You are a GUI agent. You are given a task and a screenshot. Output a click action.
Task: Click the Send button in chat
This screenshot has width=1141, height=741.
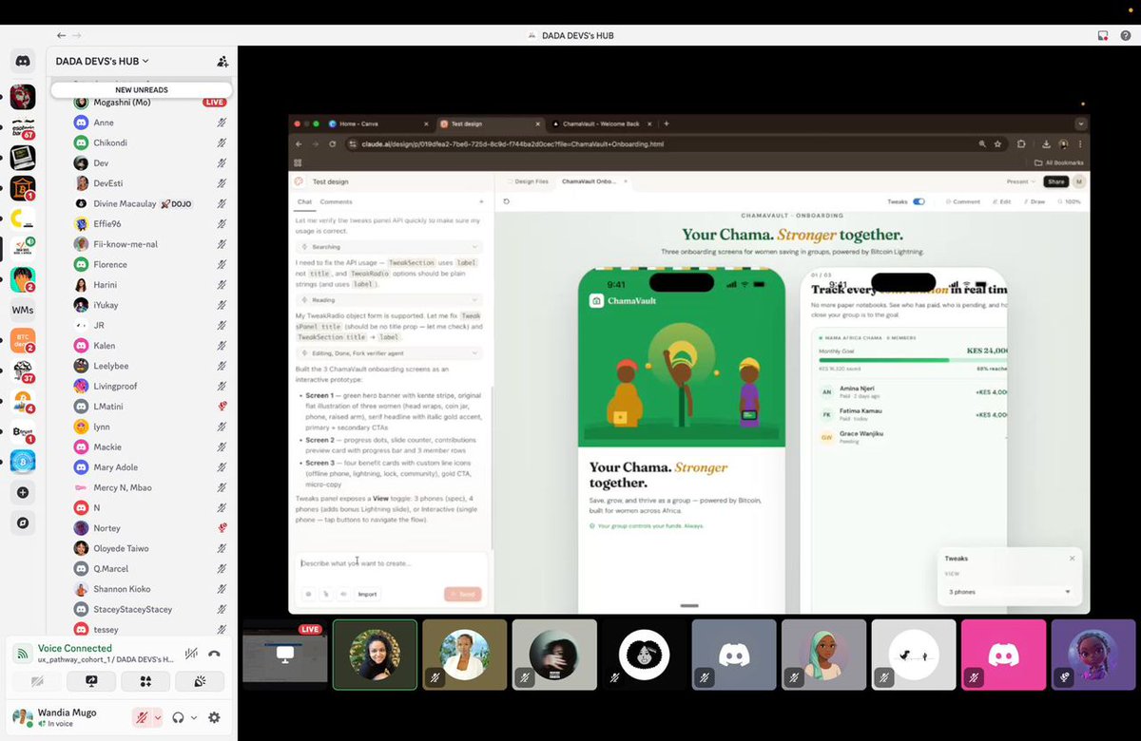(x=462, y=594)
